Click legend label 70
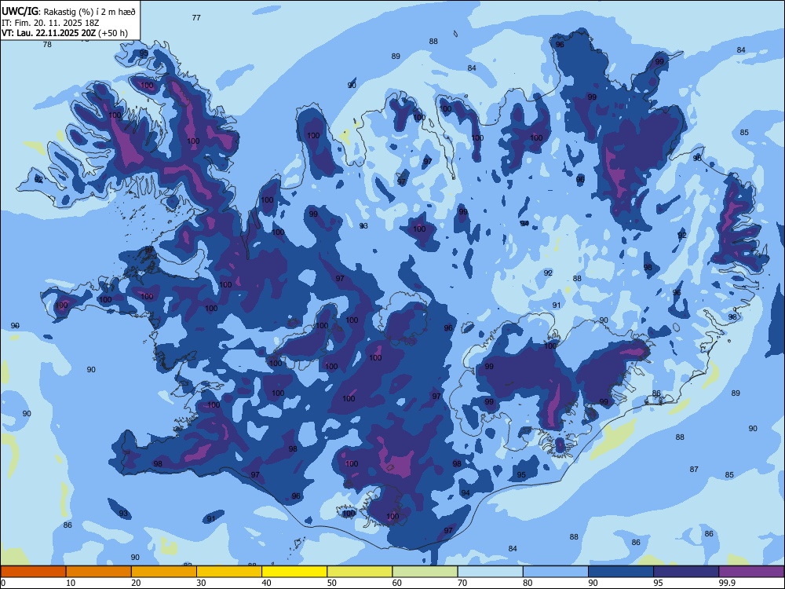785x589 pixels. tap(462, 583)
